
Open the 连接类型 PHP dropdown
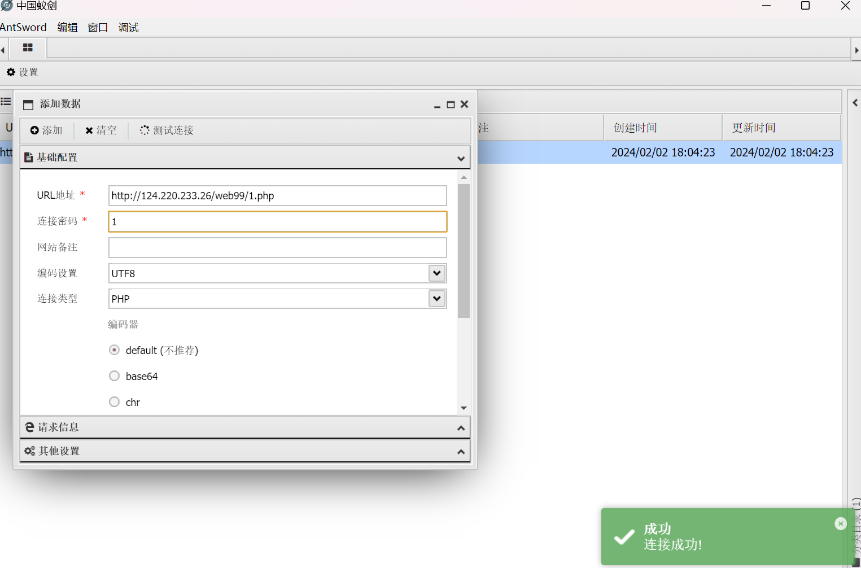[x=436, y=299]
